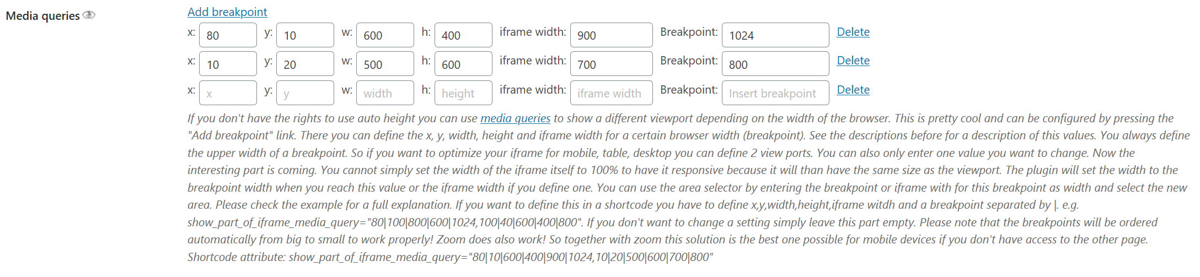Image resolution: width=1200 pixels, height=277 pixels.
Task: Click the empty iframe width placeholder field
Action: tap(612, 93)
